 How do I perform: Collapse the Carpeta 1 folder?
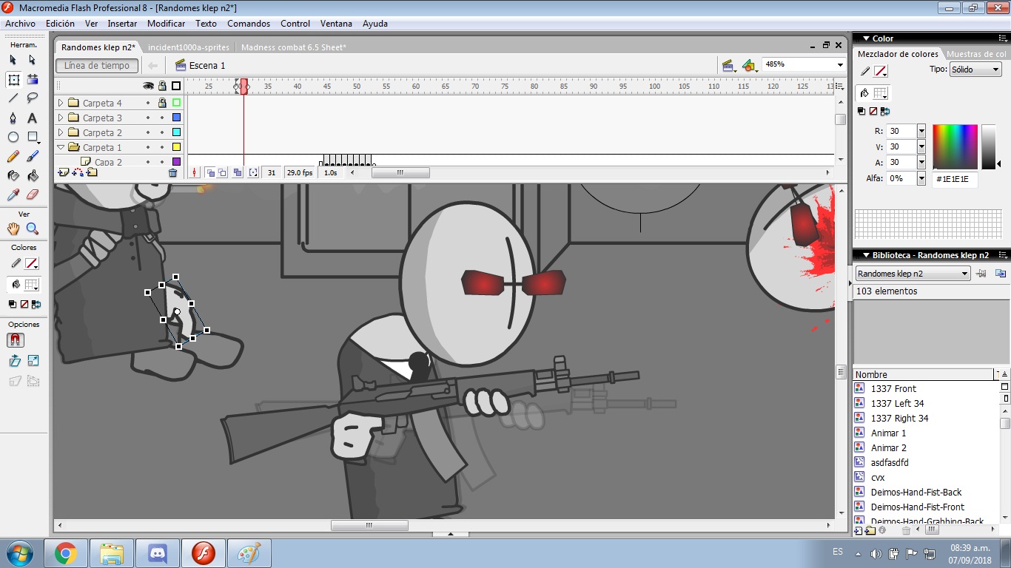coord(61,147)
